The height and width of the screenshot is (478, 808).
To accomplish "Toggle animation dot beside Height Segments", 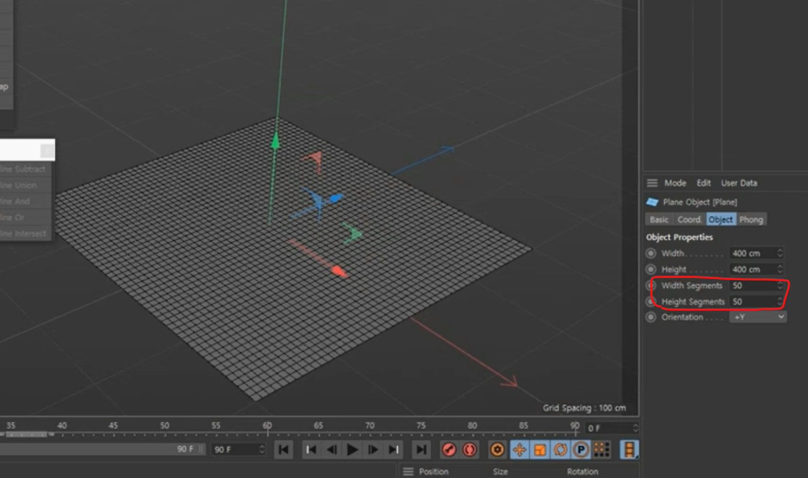I will coord(651,301).
